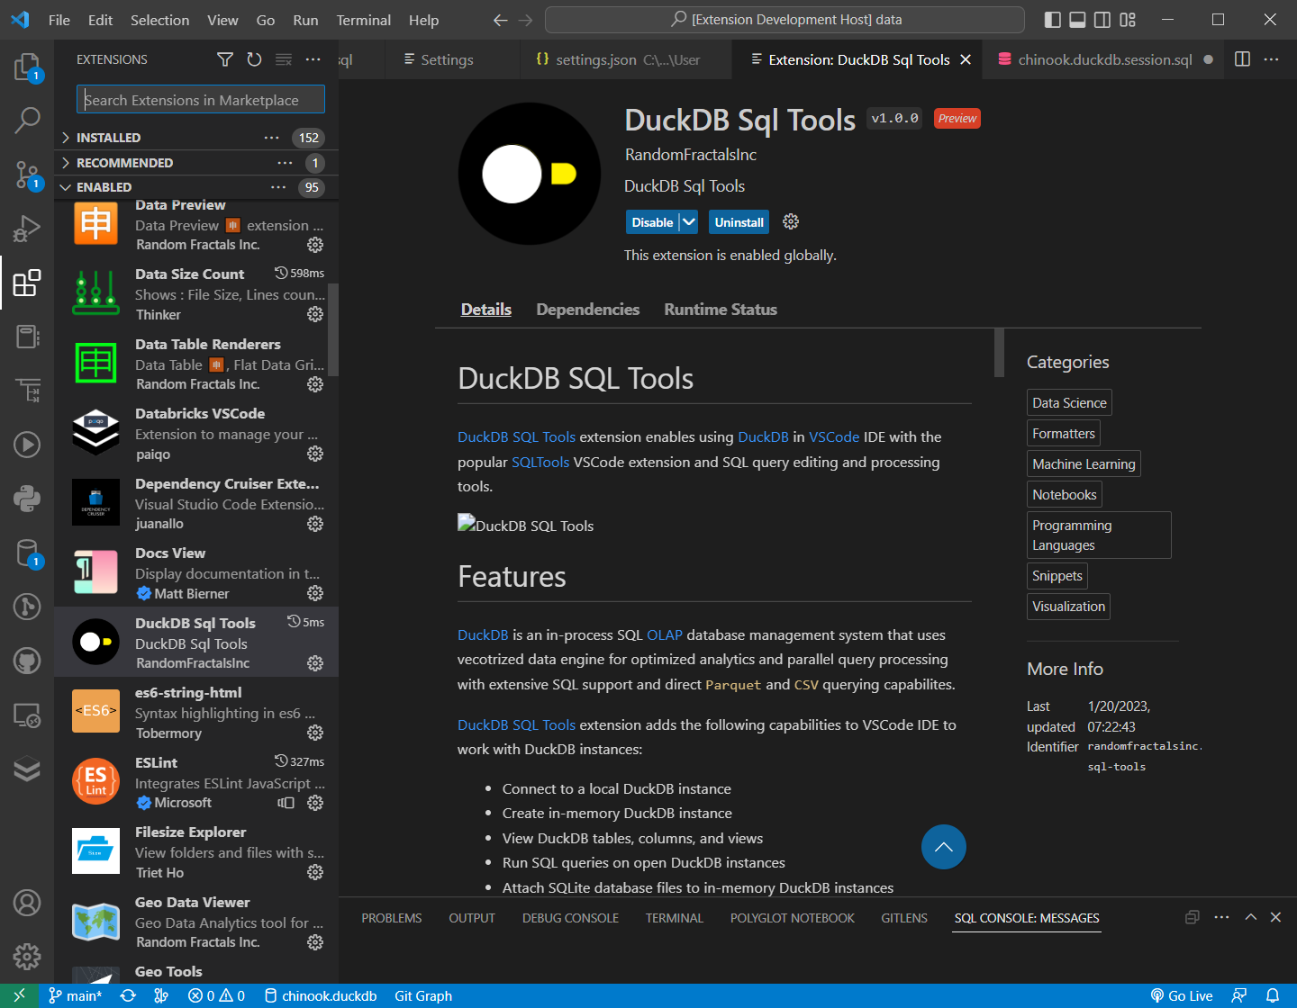Viewport: 1297px width, 1008px height.
Task: Split the editor to the right
Action: (x=1242, y=59)
